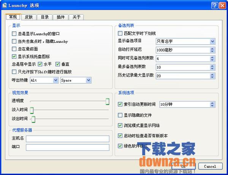Close the Launchy options dialog

point(222,6)
